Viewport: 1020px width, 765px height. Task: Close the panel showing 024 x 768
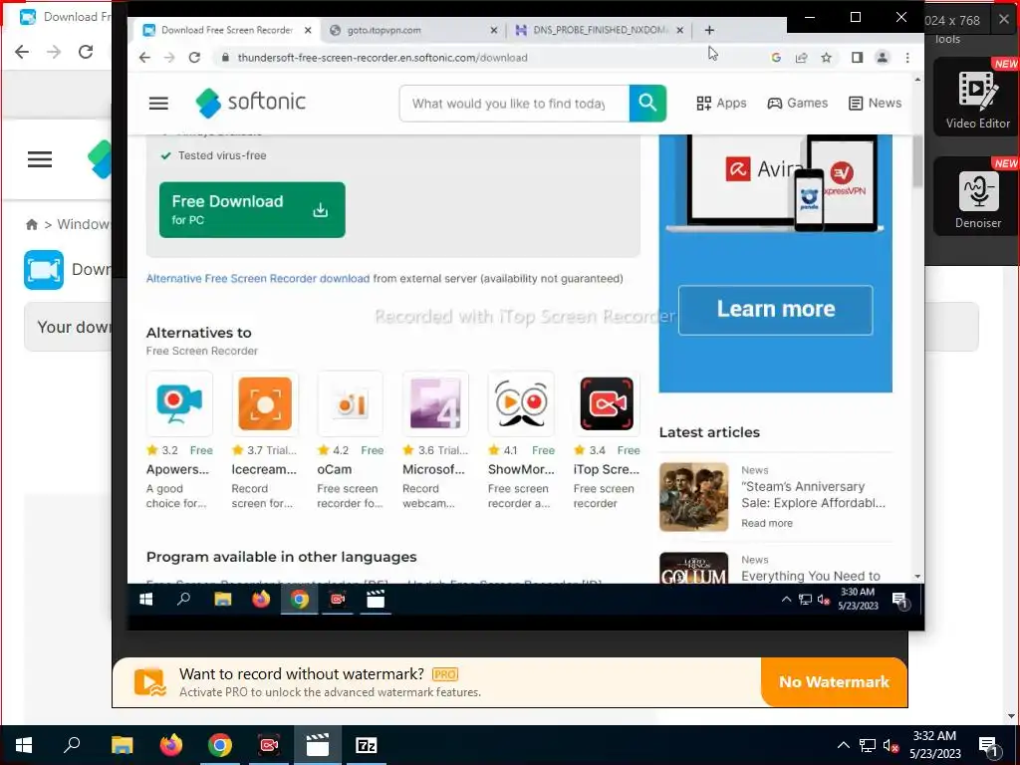[x=1004, y=20]
